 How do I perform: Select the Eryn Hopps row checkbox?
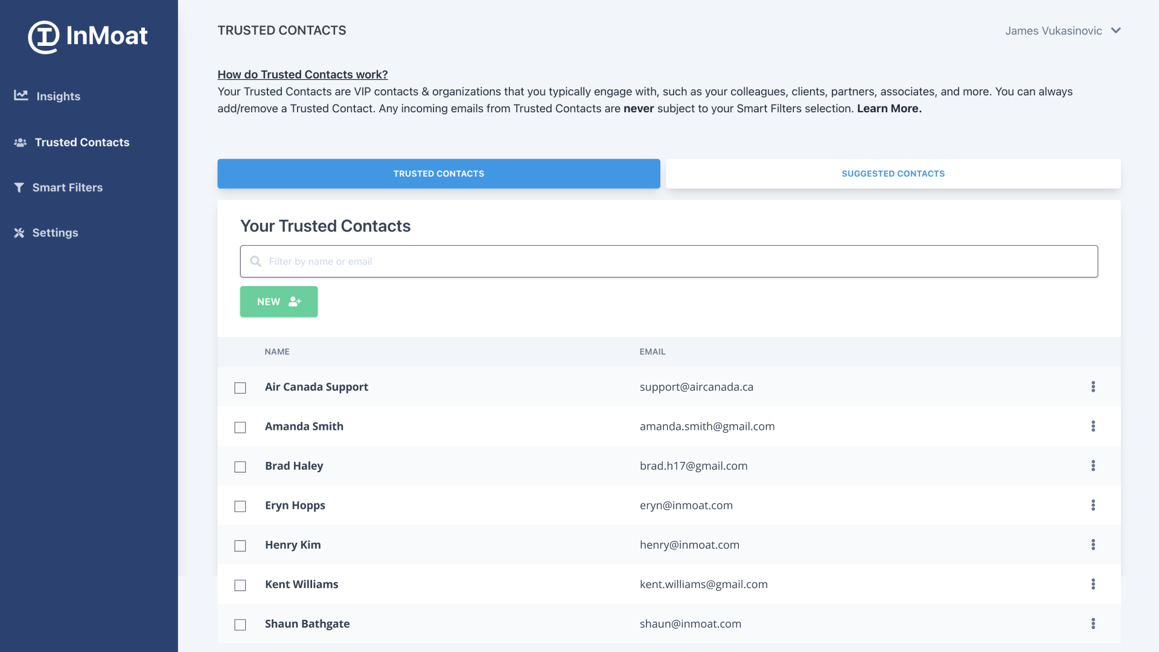tap(240, 507)
